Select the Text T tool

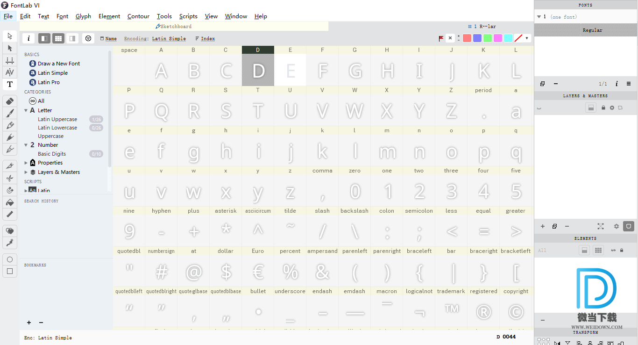click(x=10, y=85)
